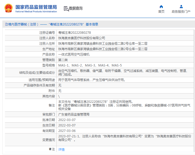Click 生效日期 value 2022-03-07
Viewport: 195px width, 155px height.
(67, 125)
